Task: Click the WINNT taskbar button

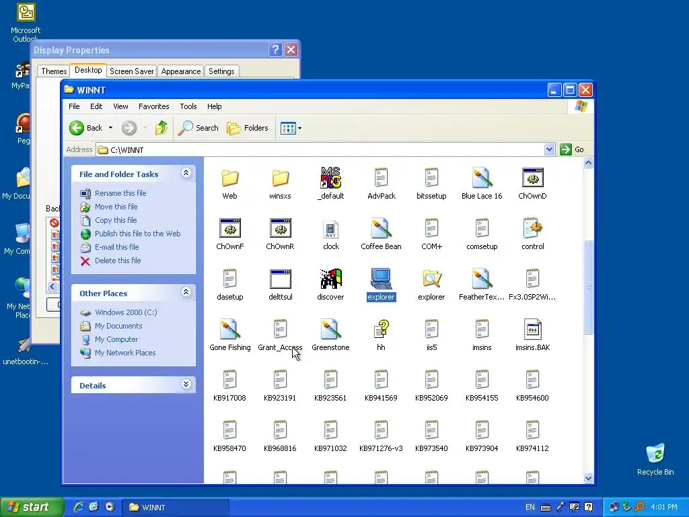Action: point(175,508)
